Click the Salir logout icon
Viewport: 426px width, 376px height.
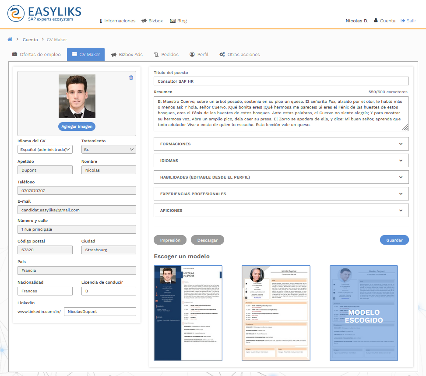pos(403,21)
